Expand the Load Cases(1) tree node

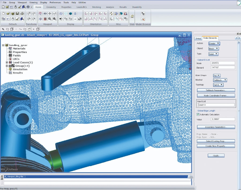tap(7, 62)
